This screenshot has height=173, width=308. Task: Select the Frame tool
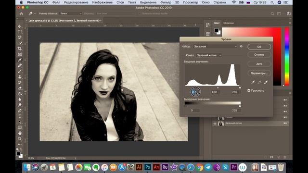click(20, 54)
